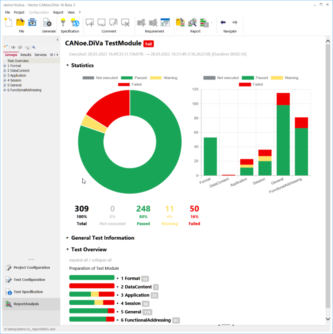333x334 pixels.
Task: Click the Generate gear icon
Action: pyautogui.click(x=47, y=23)
